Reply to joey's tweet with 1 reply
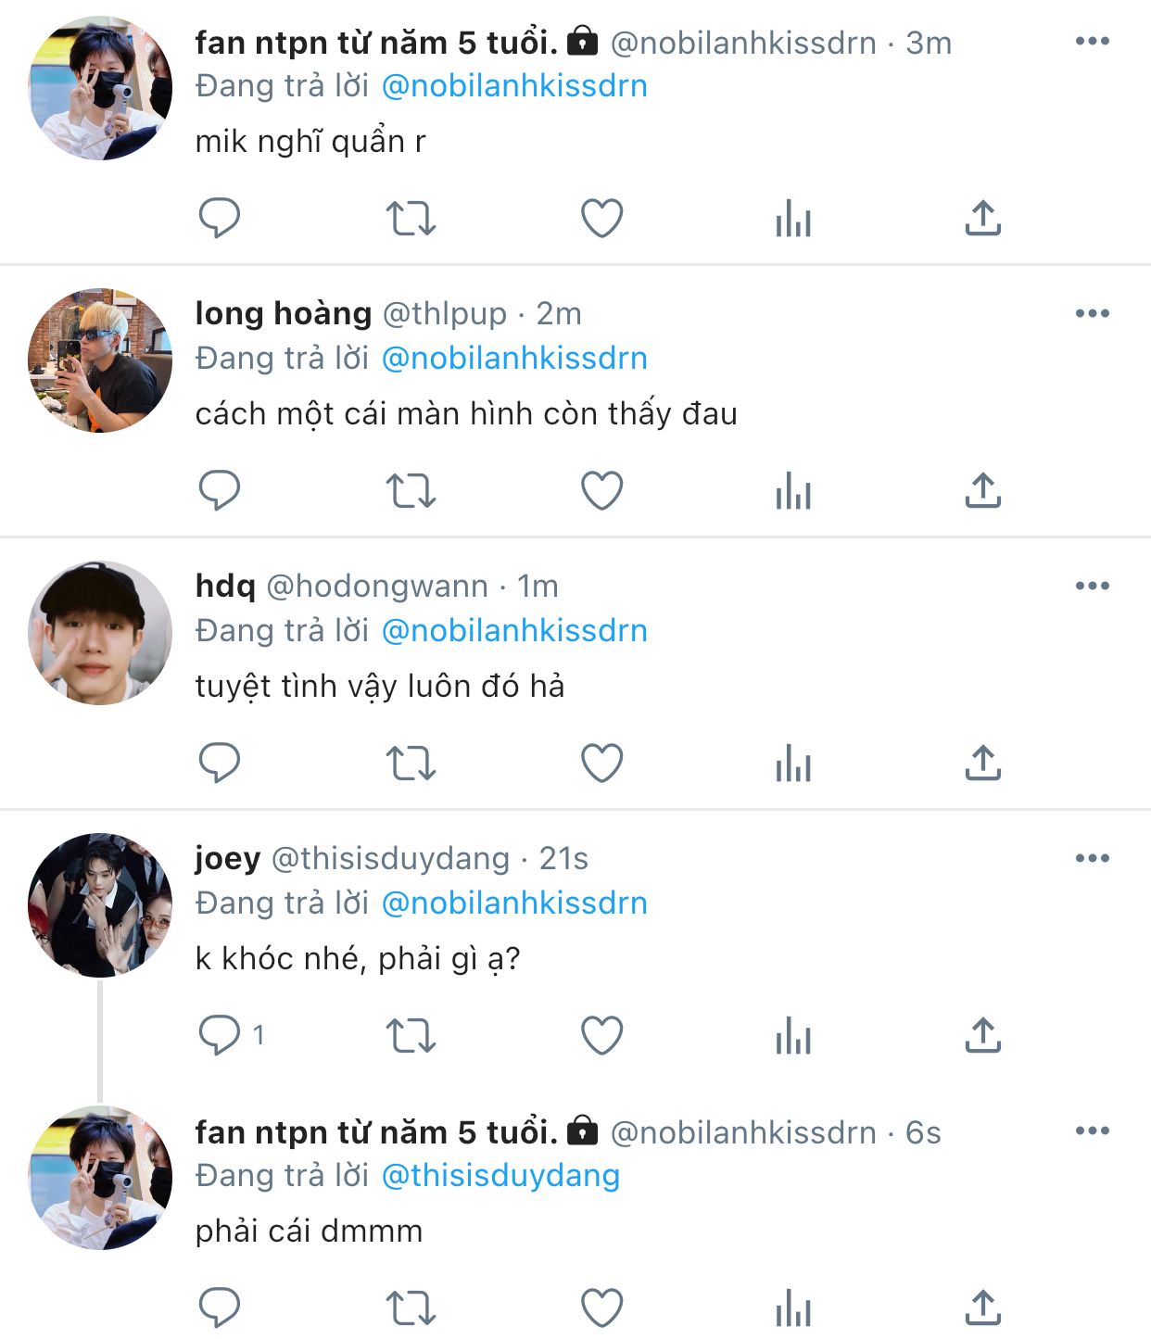 tap(220, 1036)
